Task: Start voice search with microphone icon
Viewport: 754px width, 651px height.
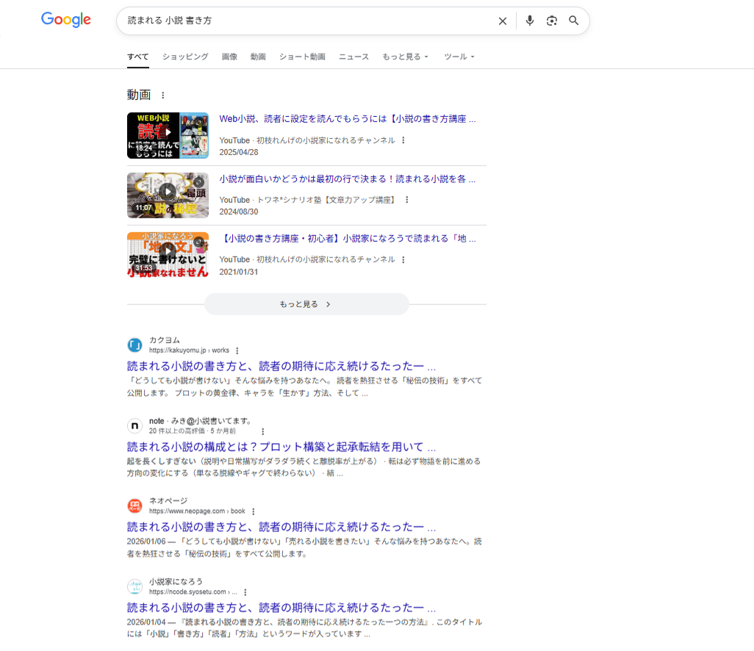Action: [529, 21]
